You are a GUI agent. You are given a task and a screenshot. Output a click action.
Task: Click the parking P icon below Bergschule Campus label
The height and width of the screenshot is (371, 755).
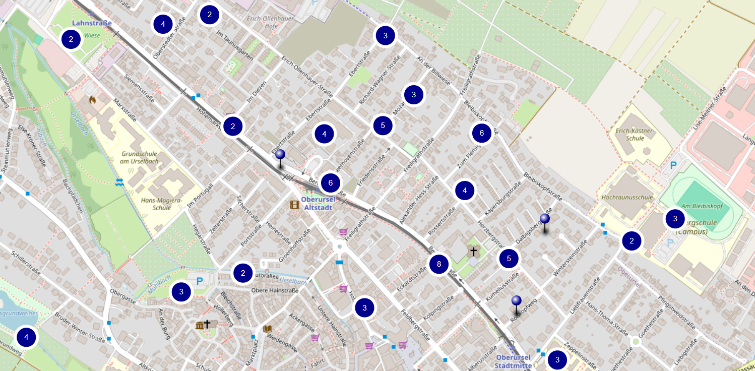pos(670,243)
